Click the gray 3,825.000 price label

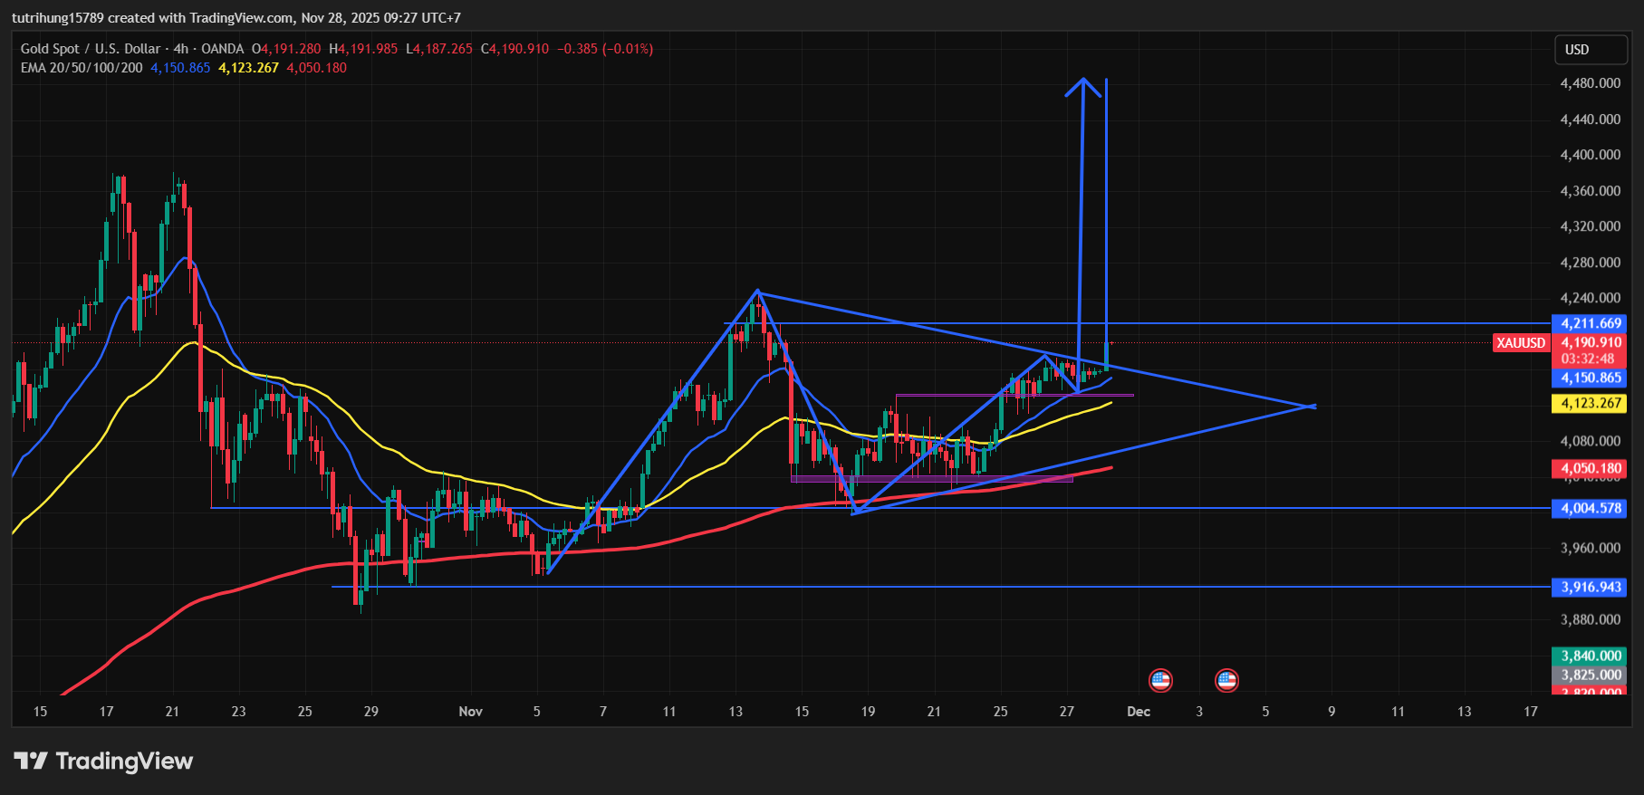1590,675
